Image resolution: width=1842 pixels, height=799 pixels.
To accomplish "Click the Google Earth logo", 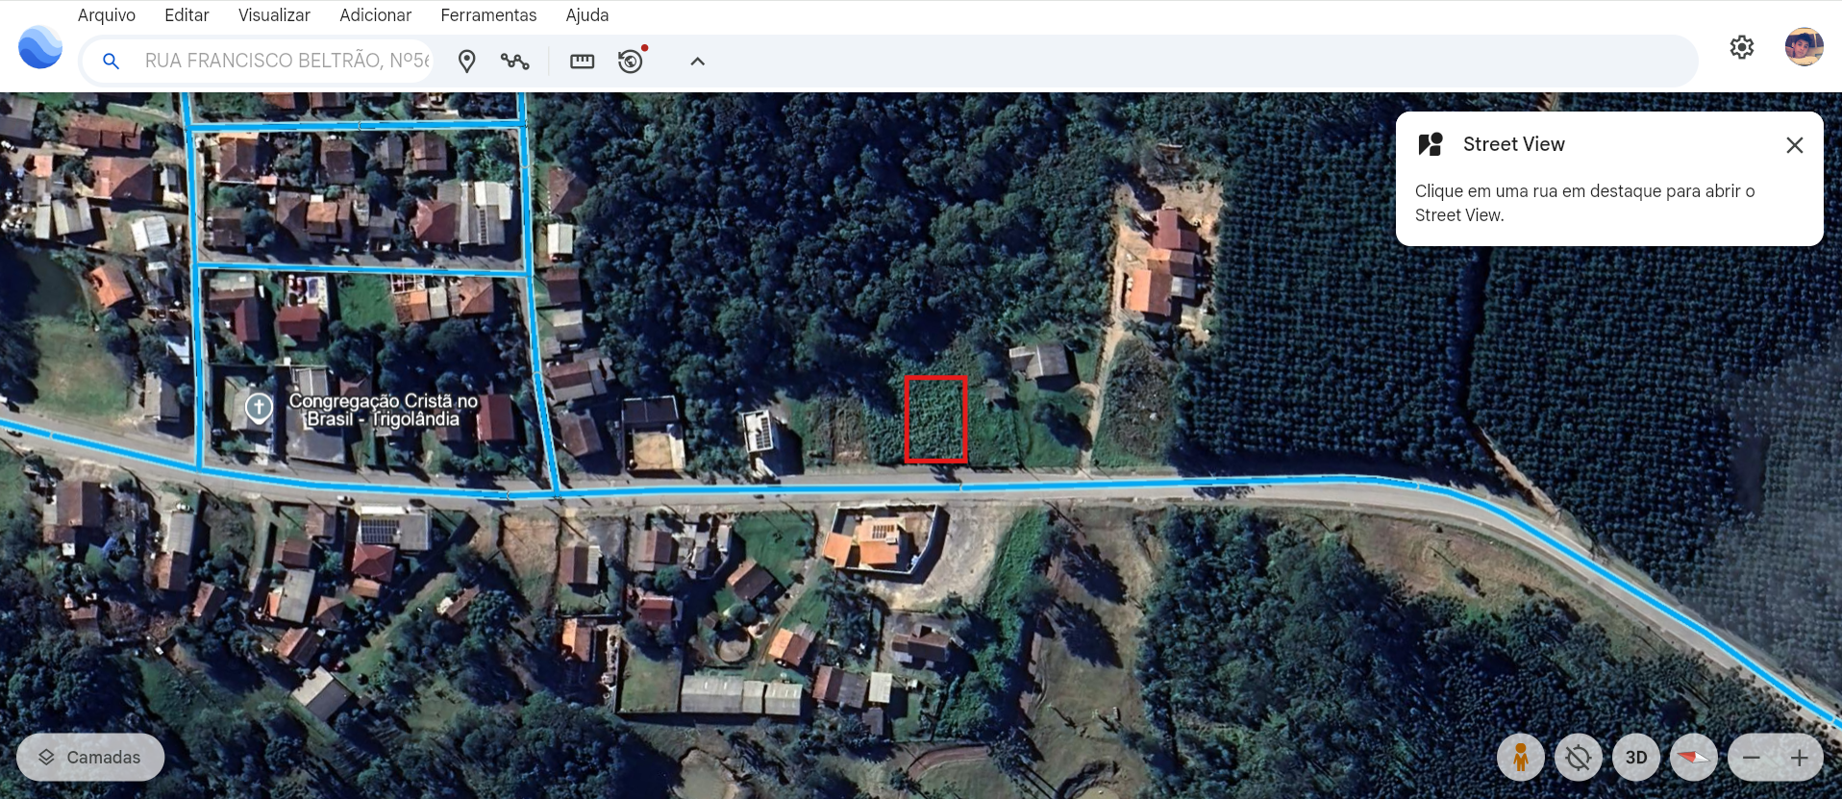I will tap(40, 48).
